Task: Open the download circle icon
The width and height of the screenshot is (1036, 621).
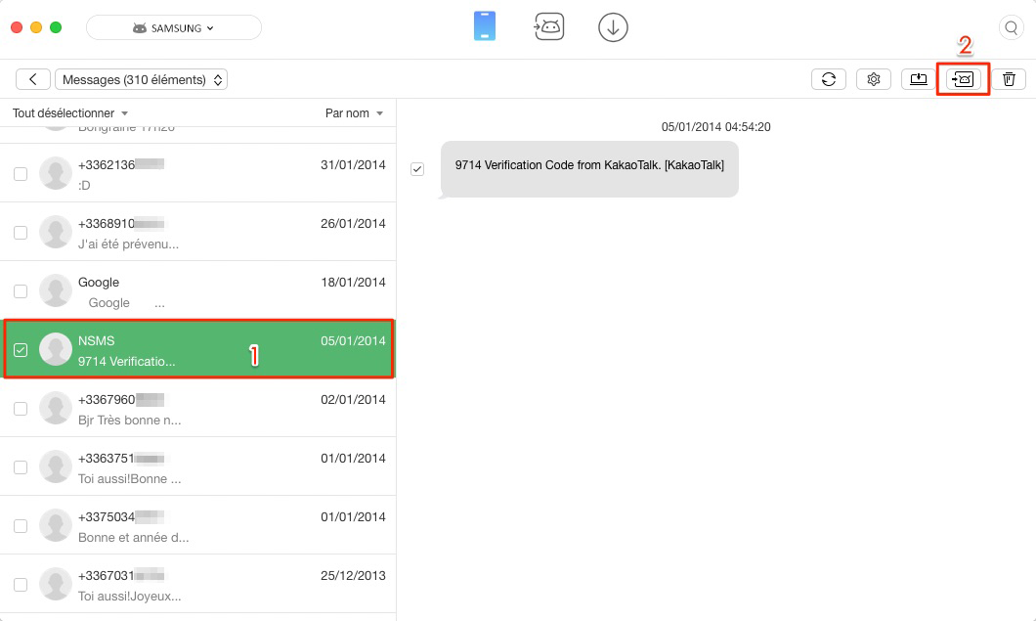Action: pyautogui.click(x=613, y=27)
